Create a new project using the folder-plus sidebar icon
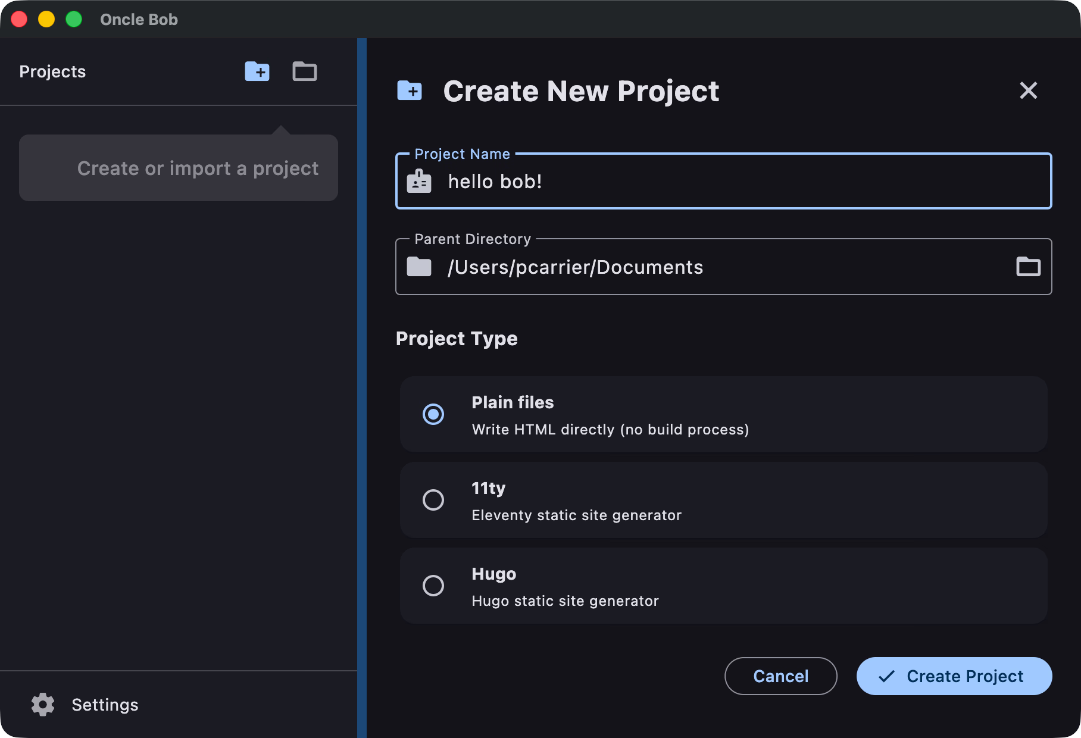The width and height of the screenshot is (1081, 738). (x=257, y=71)
